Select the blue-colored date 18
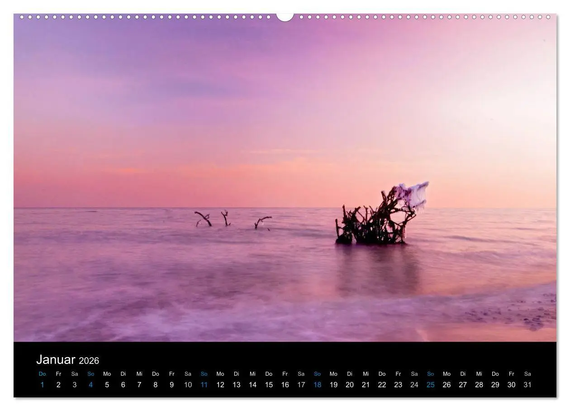 click(x=317, y=384)
